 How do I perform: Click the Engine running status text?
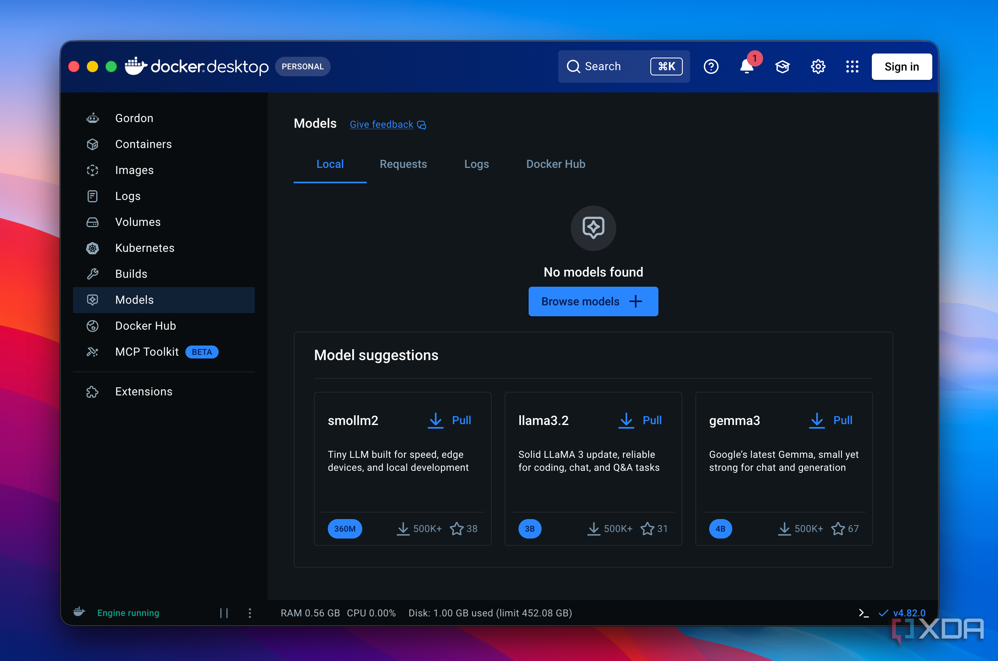point(128,613)
